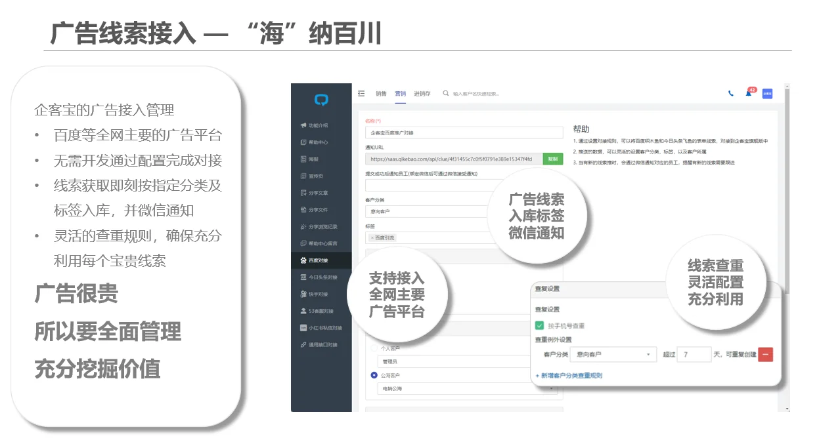Screen dimensions: 819x444
Task: Open the 电销公海 dropdown
Action: [x=469, y=388]
